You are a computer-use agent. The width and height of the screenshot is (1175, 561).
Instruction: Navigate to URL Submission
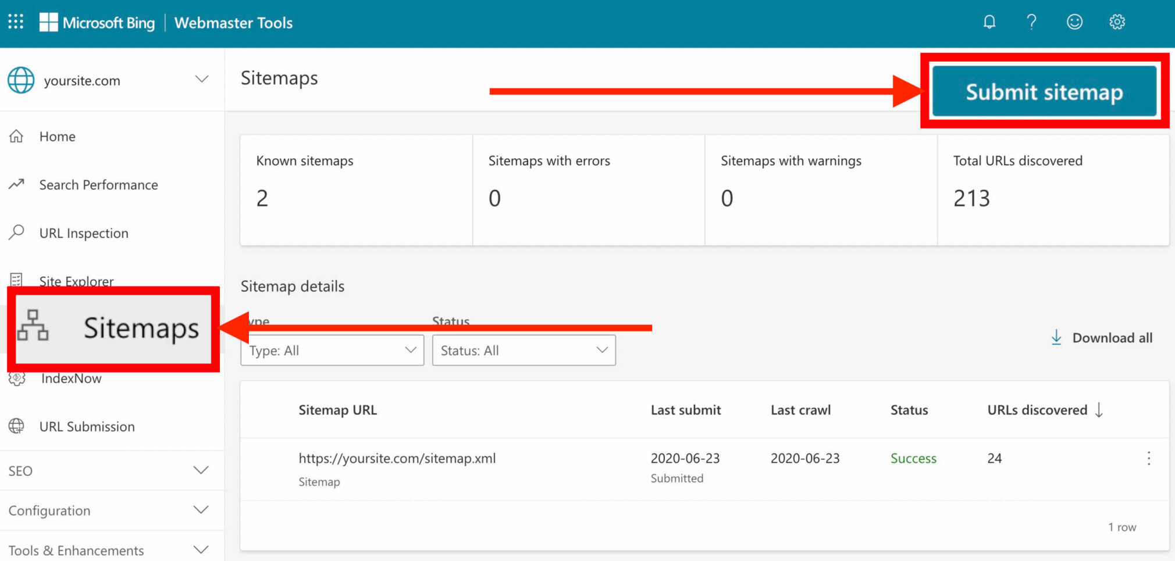click(87, 426)
